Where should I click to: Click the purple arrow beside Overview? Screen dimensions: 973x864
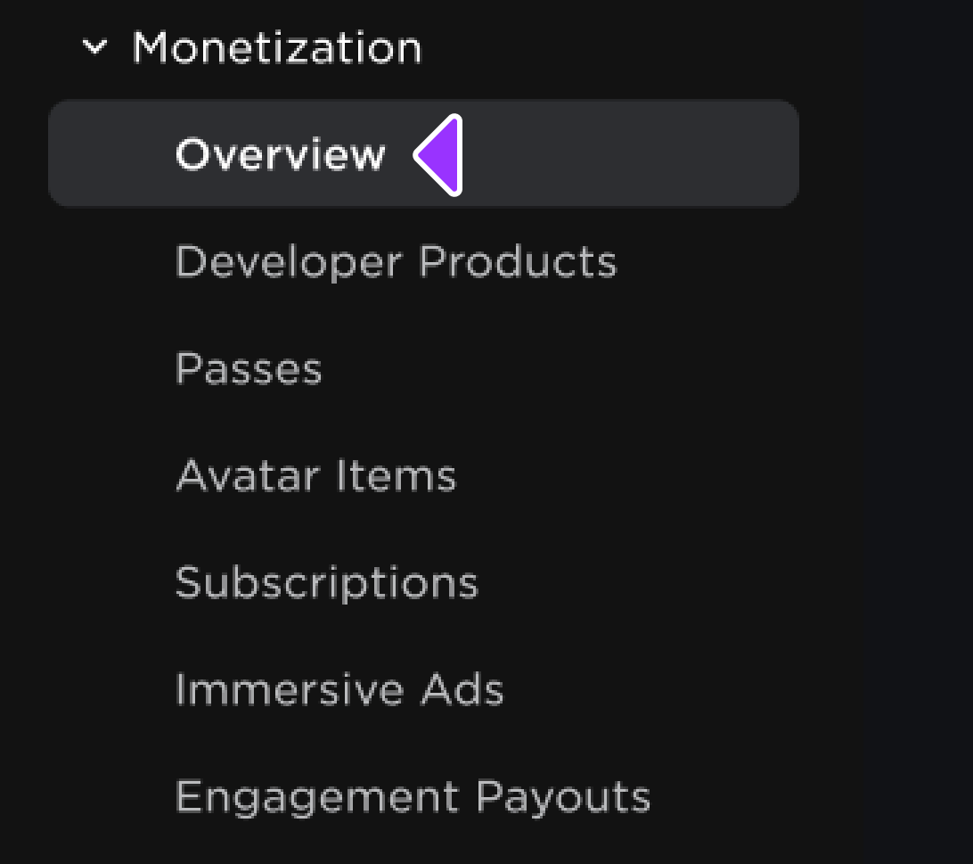pyautogui.click(x=440, y=155)
